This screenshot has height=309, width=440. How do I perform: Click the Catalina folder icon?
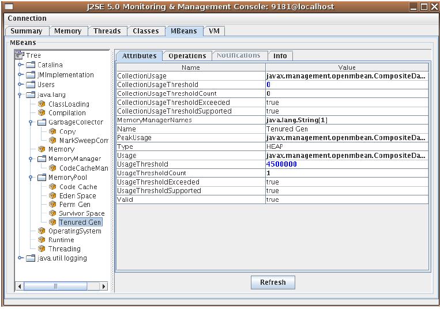31,65
